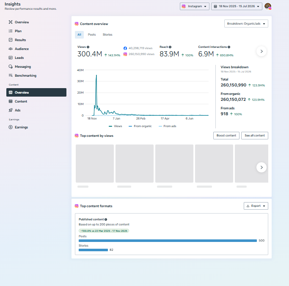289x286 pixels.
Task: Click the Plan list icon
Action: click(x=11, y=31)
